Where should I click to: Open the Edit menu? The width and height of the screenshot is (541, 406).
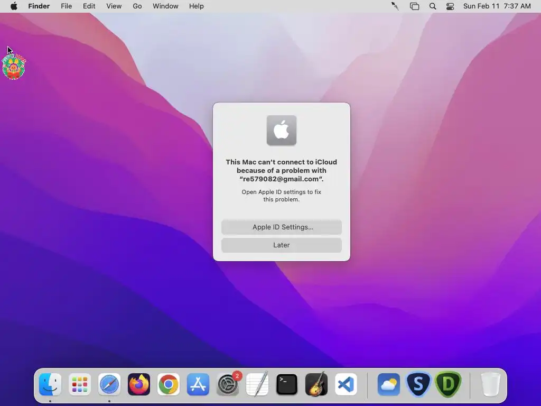[x=89, y=6]
